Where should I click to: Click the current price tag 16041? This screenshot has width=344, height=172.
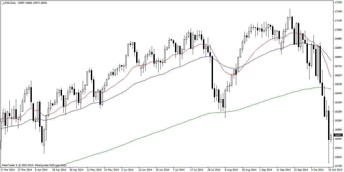tap(338, 135)
